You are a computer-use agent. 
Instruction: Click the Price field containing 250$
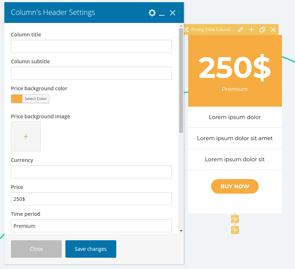[x=91, y=199]
